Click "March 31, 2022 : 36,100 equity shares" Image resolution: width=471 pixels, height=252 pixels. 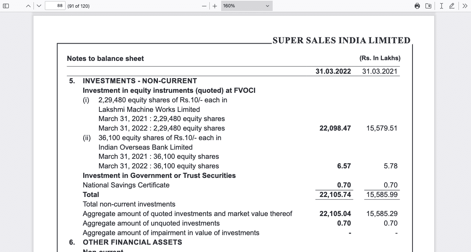tap(159, 166)
